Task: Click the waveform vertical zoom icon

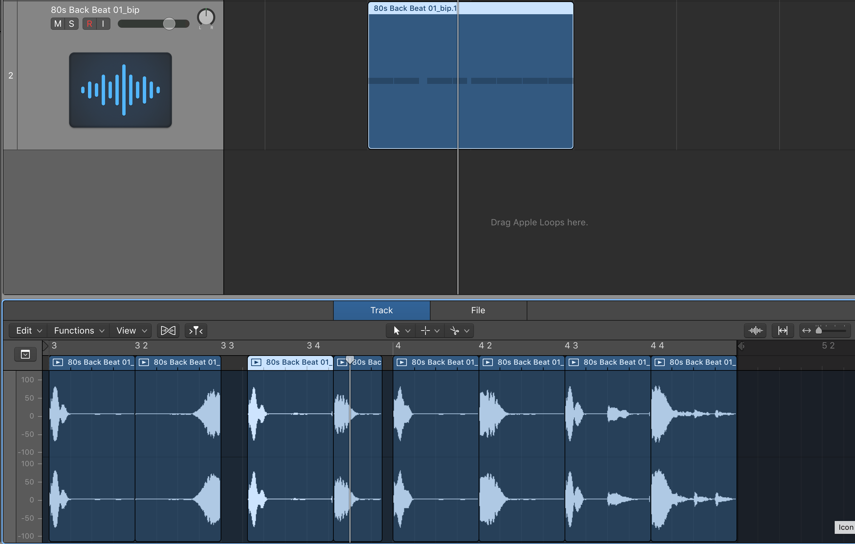Action: click(x=755, y=331)
